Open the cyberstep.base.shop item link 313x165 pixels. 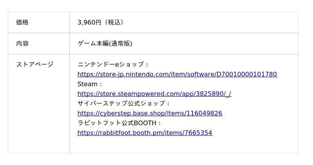[149, 113]
